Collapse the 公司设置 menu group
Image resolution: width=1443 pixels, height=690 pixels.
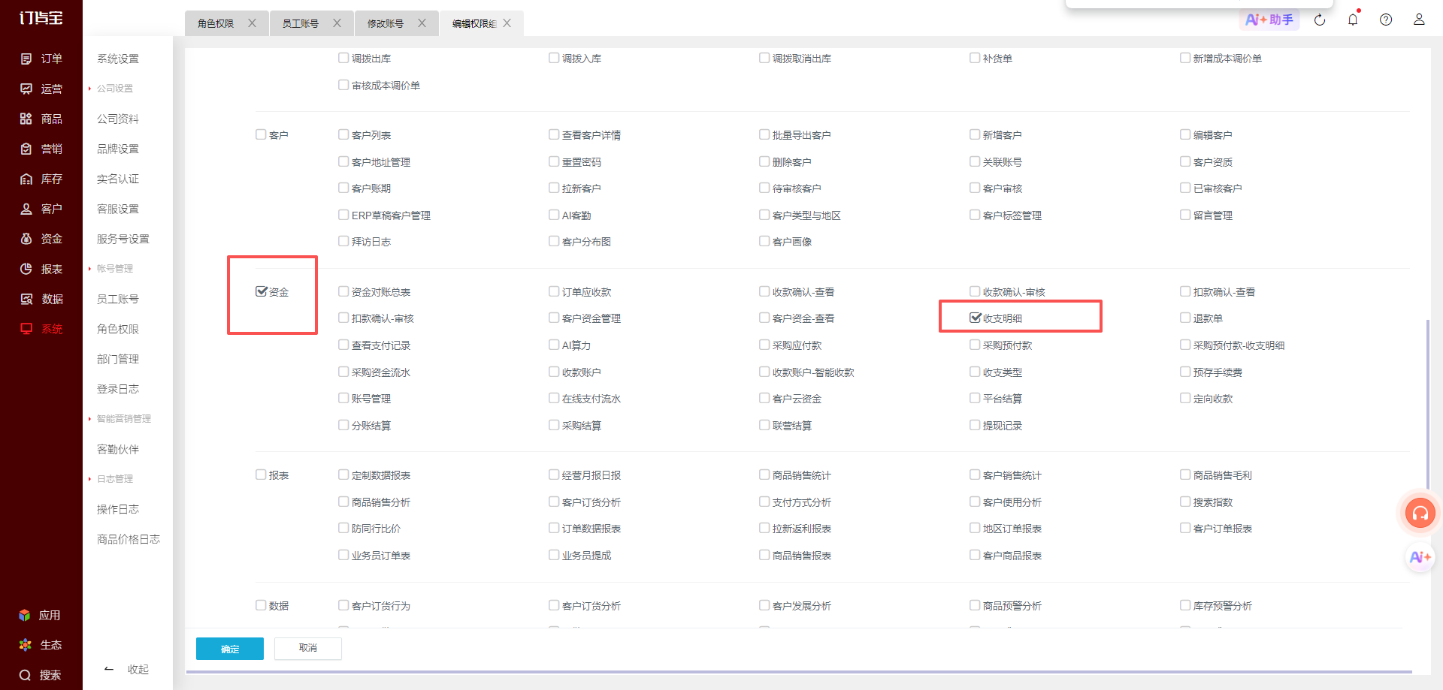[114, 89]
